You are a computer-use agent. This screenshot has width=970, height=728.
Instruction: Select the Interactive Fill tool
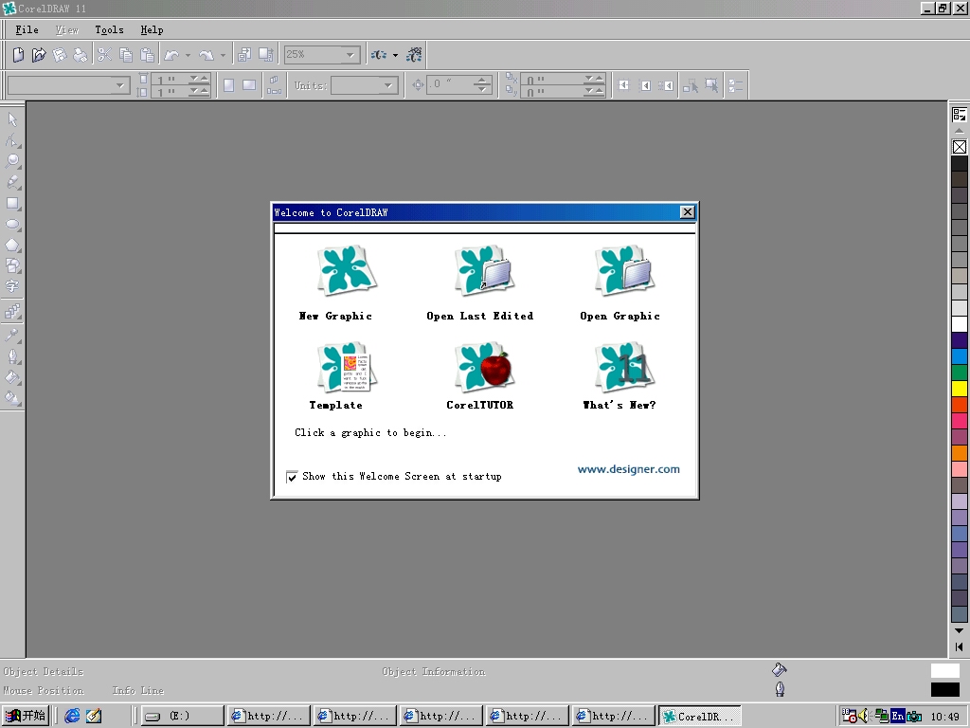tap(12, 398)
